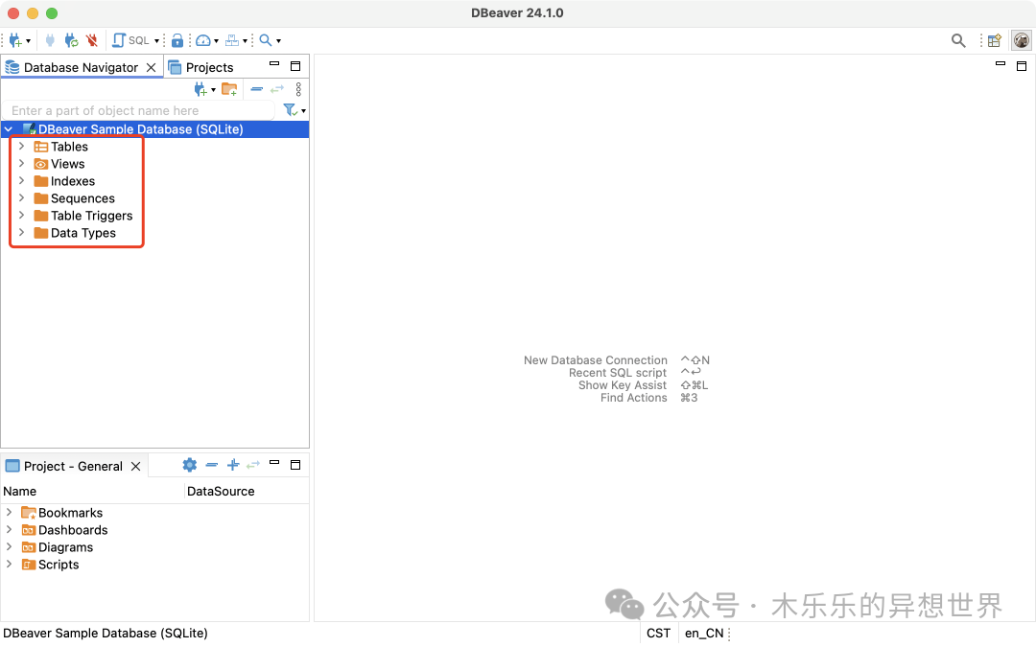Expand the Data Types folder chevron

click(21, 232)
